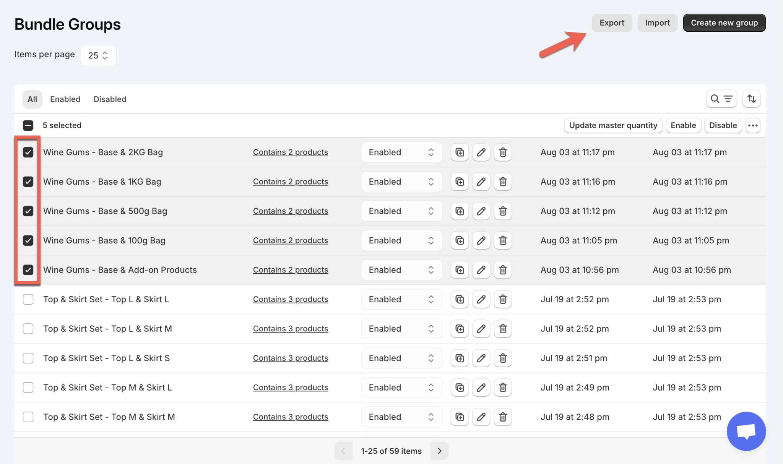Delete the Wine Gums - Base & 100g Bag group

click(503, 240)
